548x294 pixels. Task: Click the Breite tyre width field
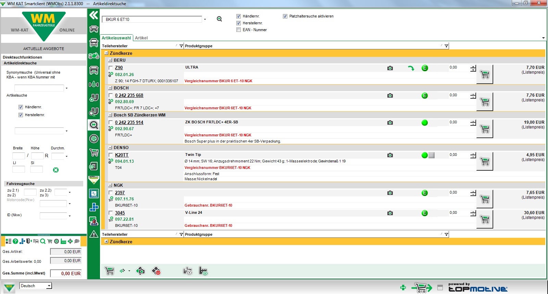tap(18, 156)
